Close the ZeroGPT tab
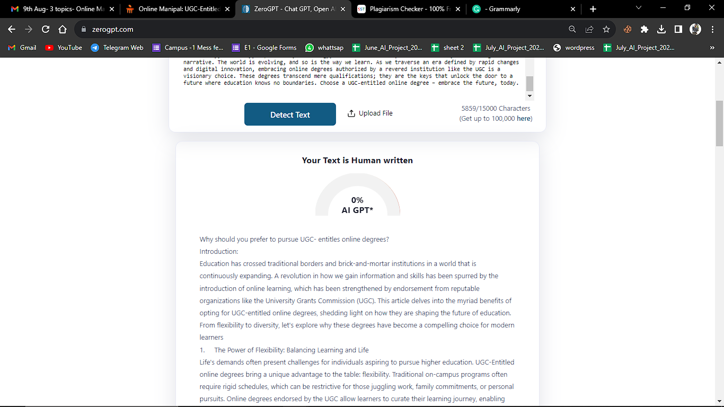724x407 pixels. (x=342, y=9)
